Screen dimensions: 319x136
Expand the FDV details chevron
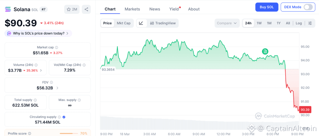57,88
